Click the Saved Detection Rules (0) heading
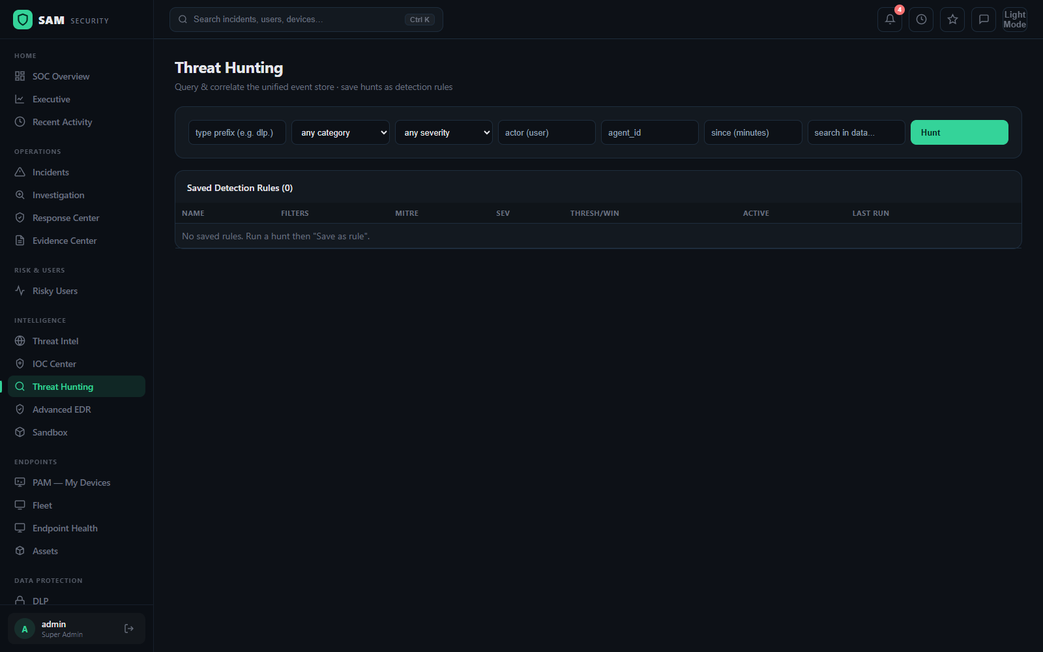 (x=240, y=188)
